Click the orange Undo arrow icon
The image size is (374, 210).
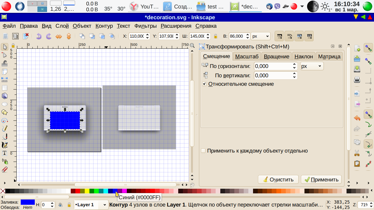(357, 118)
